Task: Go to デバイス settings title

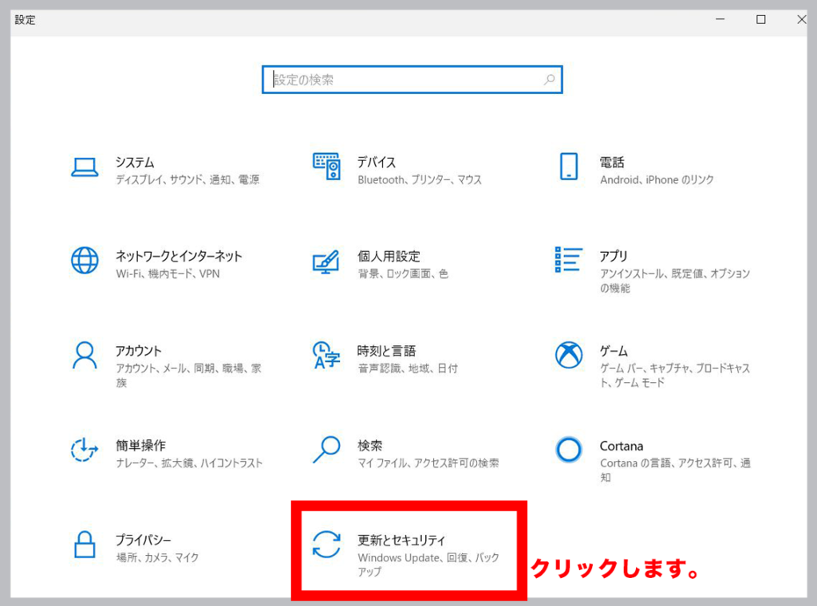Action: pyautogui.click(x=377, y=163)
